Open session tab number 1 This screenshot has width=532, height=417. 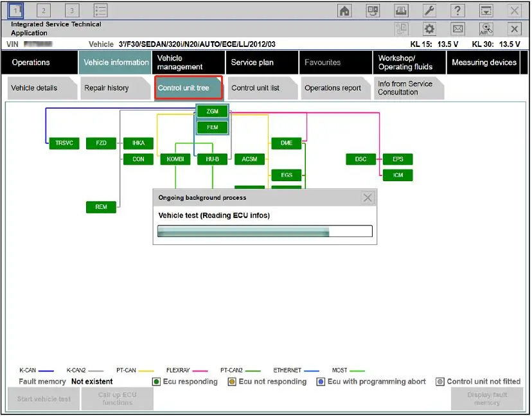click(15, 10)
